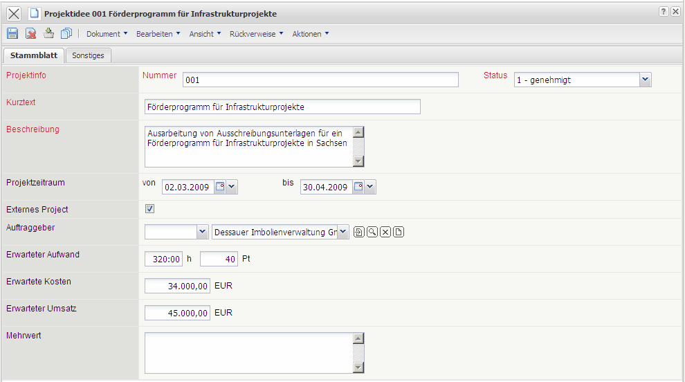This screenshot has height=382, width=685.
Task: Open the calendar picker for the 'von' date
Action: pyautogui.click(x=220, y=187)
